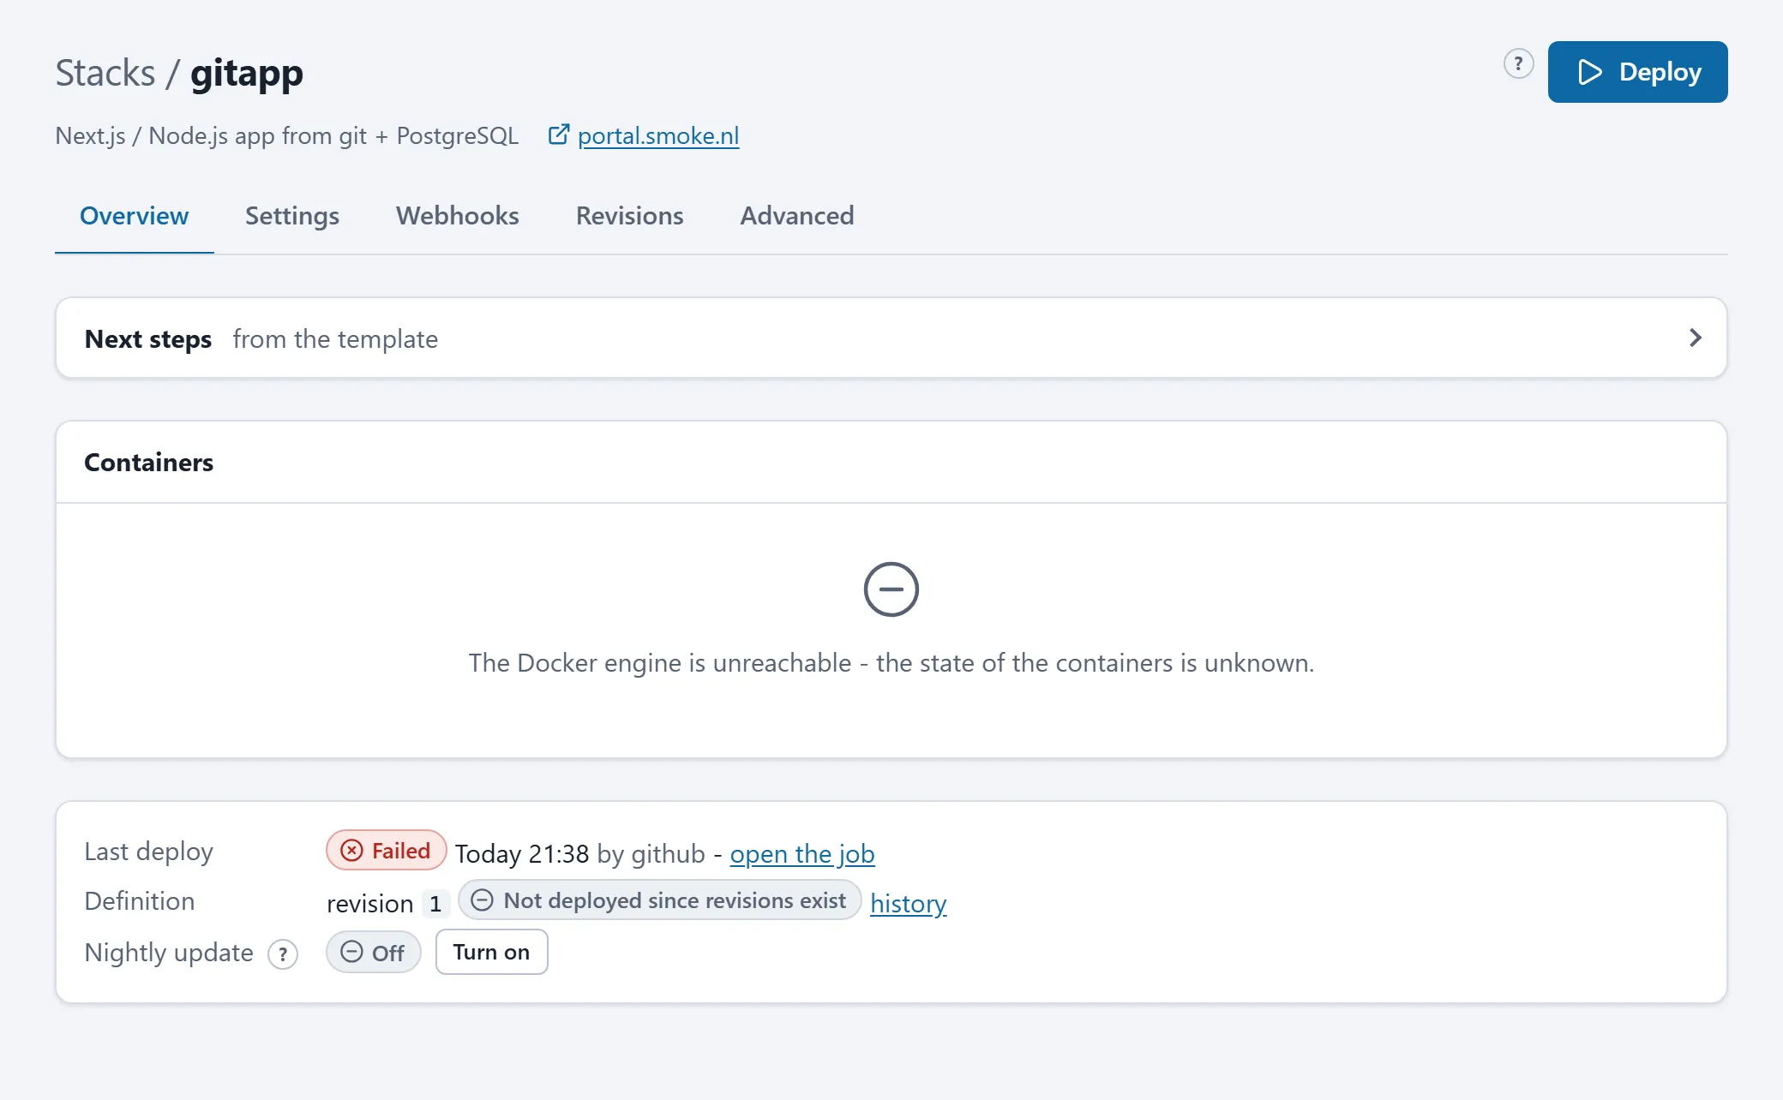Expand the Next steps chevron
1783x1100 pixels.
1695,338
